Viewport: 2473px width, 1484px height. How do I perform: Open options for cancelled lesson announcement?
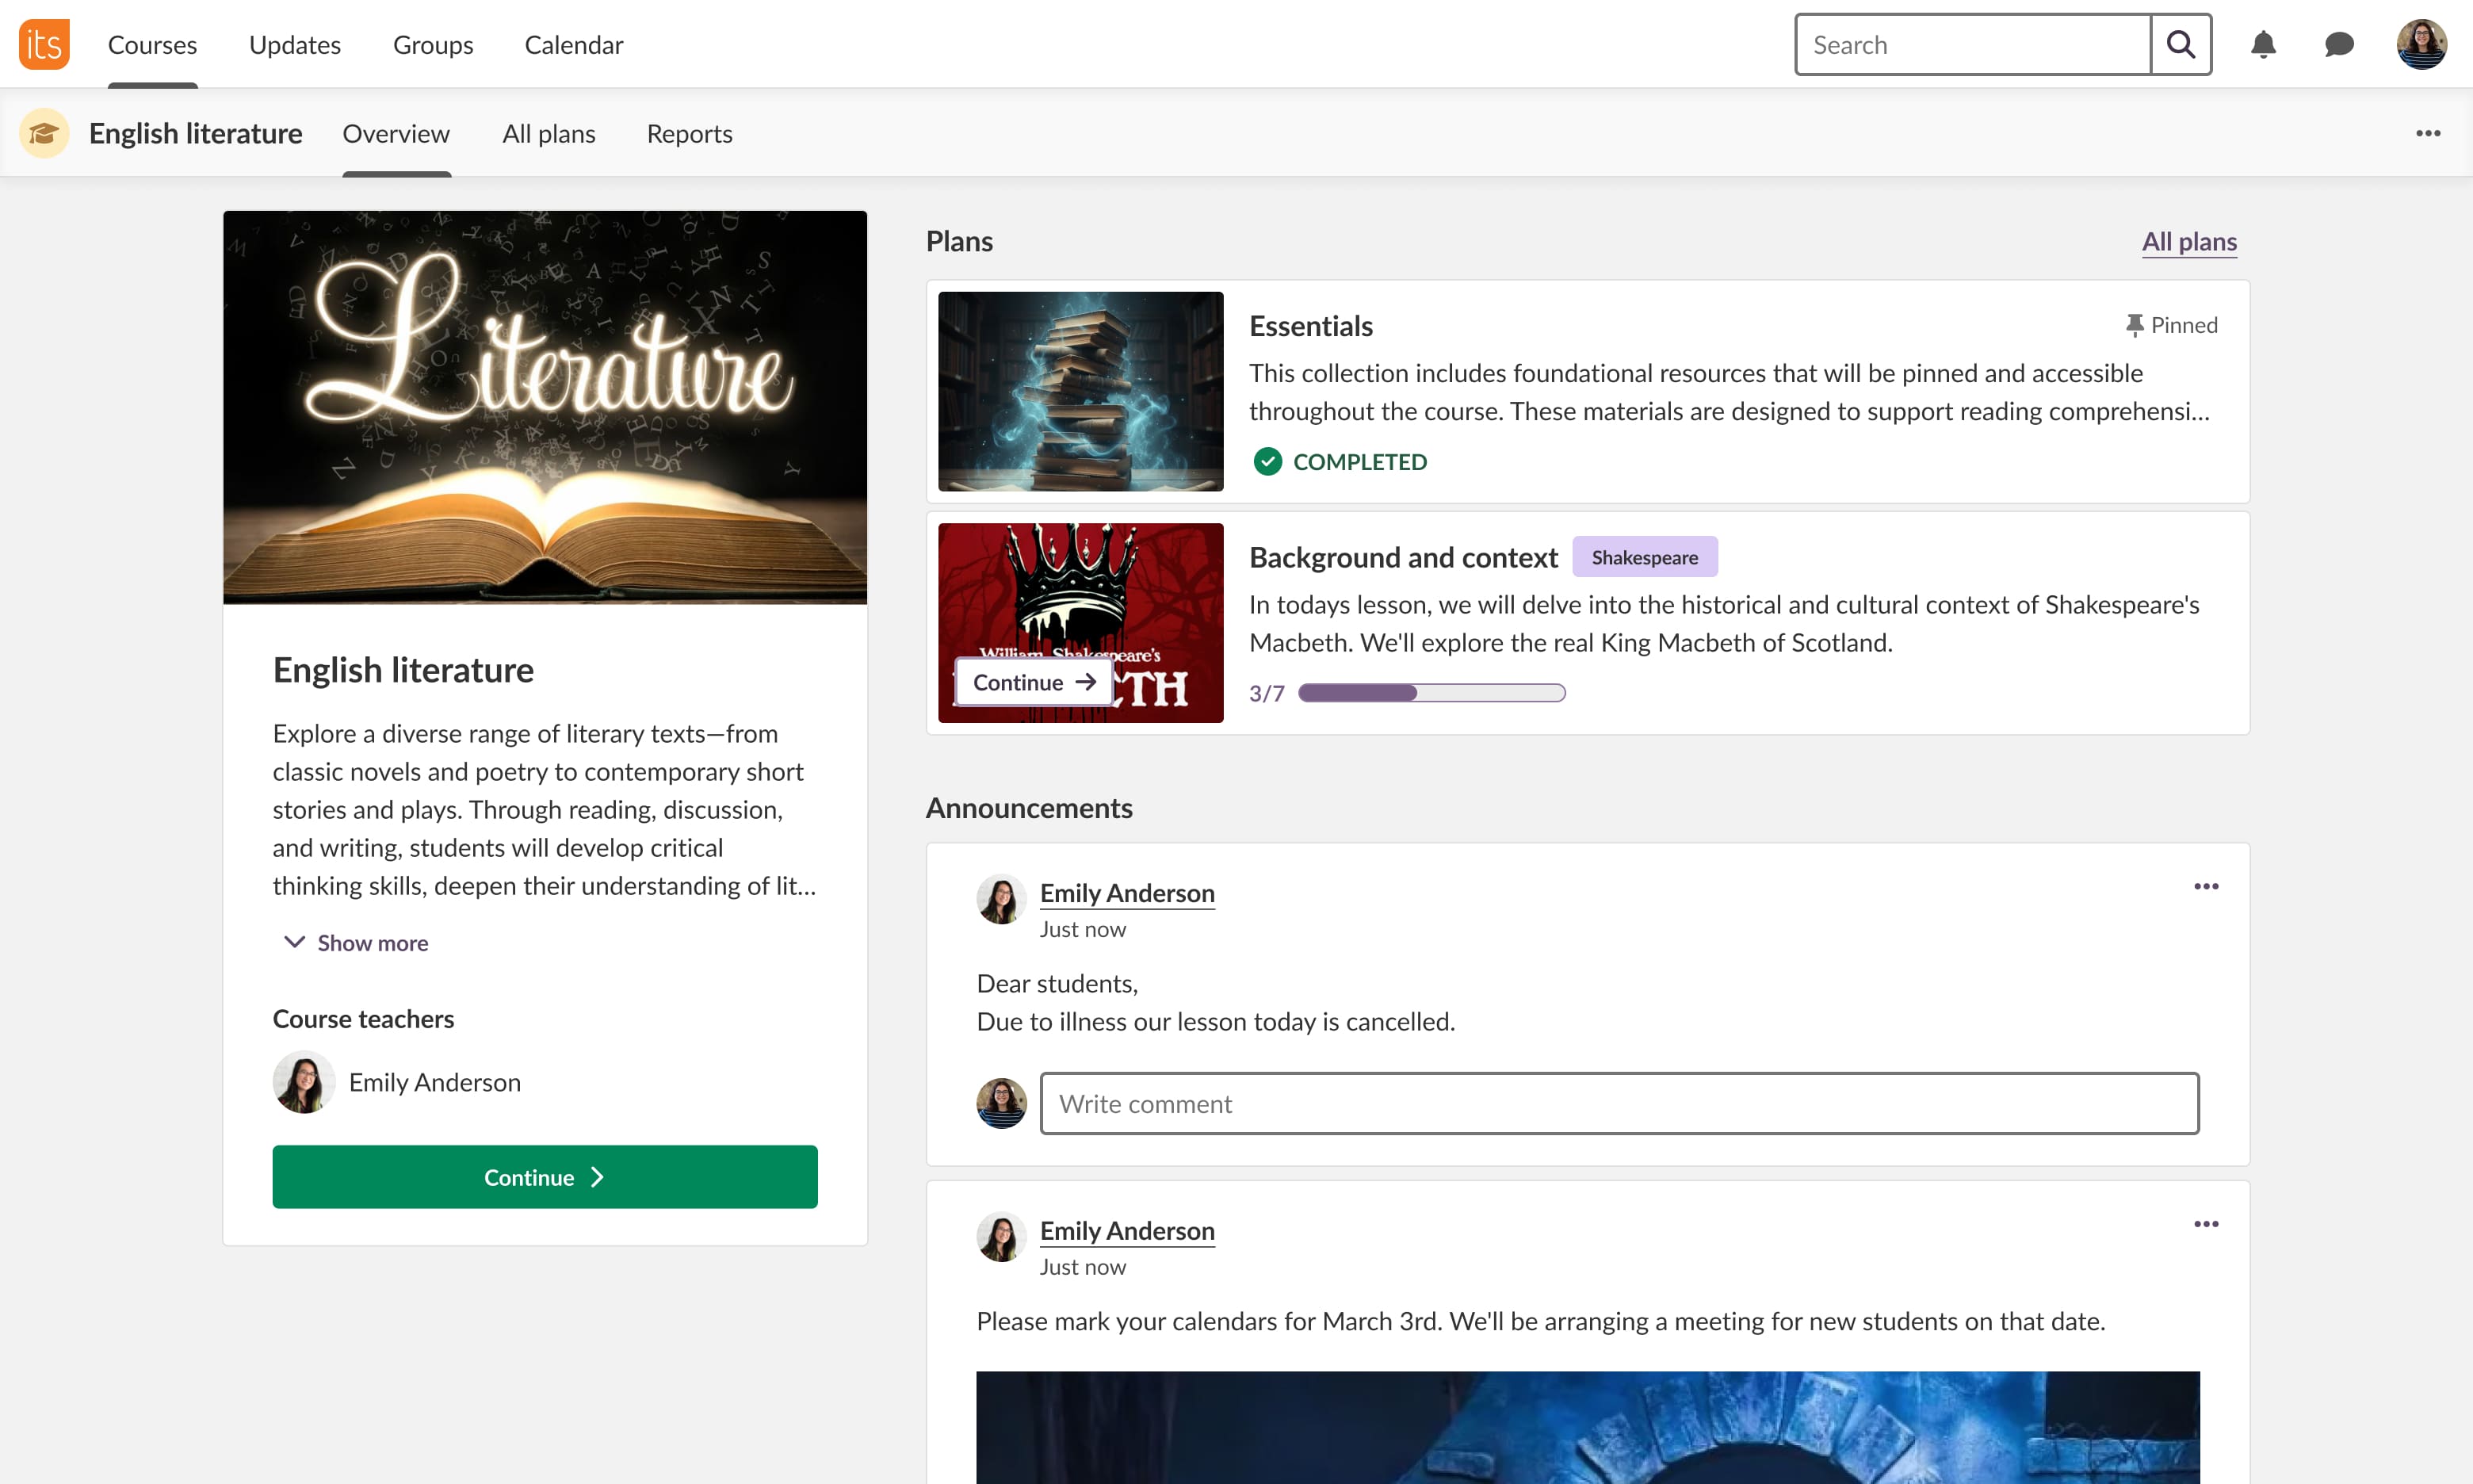(2206, 887)
